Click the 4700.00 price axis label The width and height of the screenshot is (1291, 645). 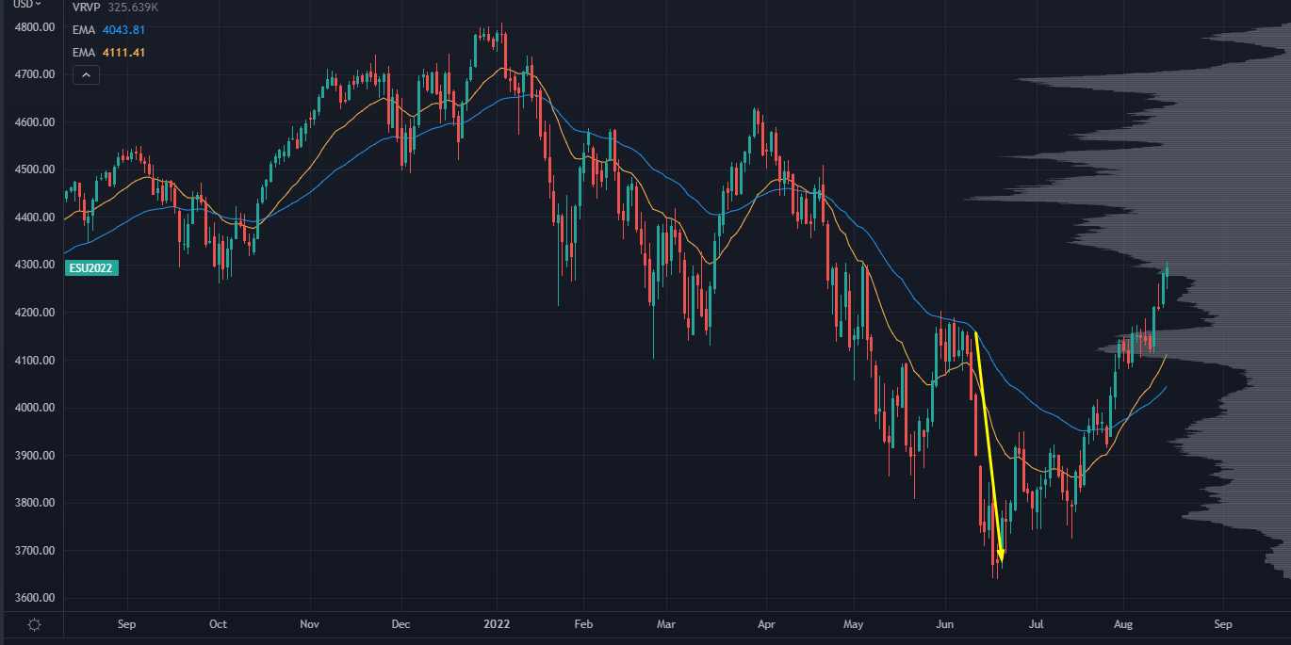35,74
